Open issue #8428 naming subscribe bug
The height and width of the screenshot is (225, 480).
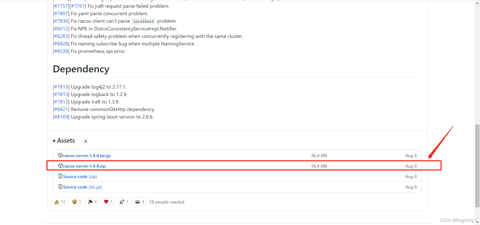click(x=61, y=44)
